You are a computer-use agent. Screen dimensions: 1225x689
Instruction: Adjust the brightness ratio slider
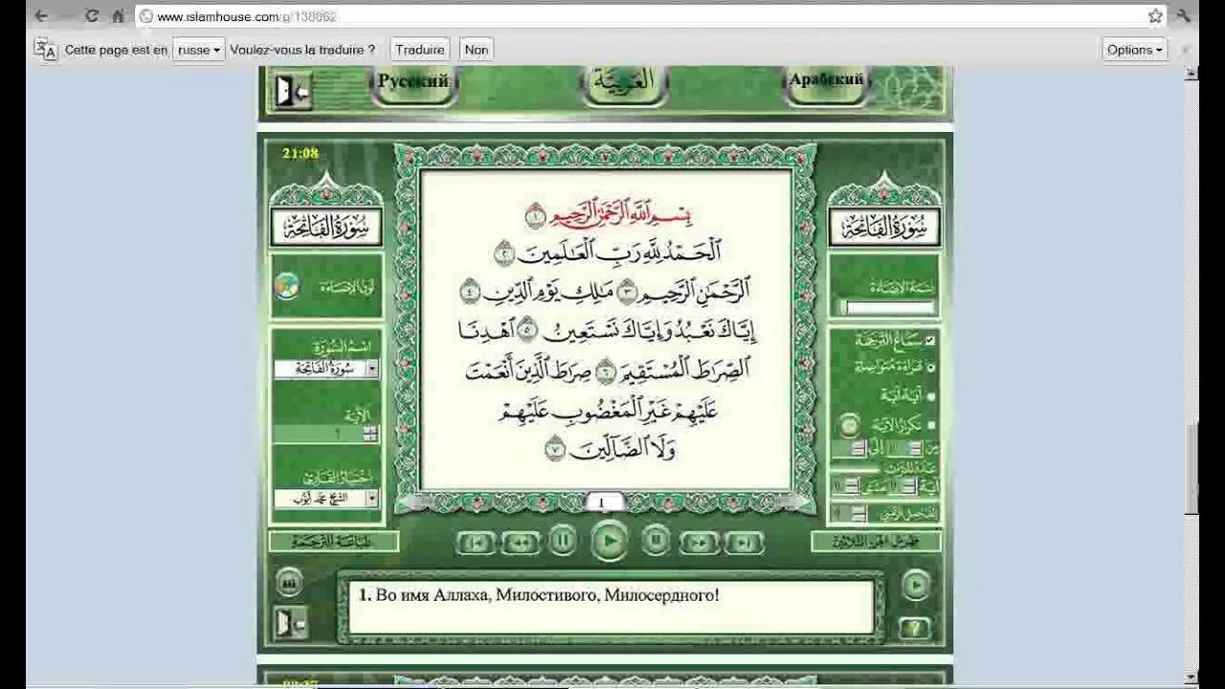pos(887,307)
